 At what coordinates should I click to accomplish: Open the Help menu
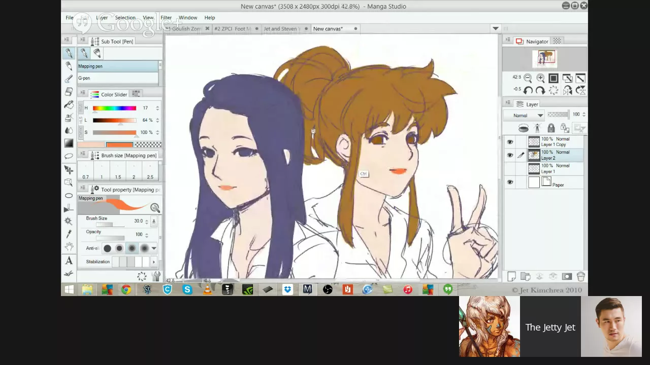tap(210, 18)
